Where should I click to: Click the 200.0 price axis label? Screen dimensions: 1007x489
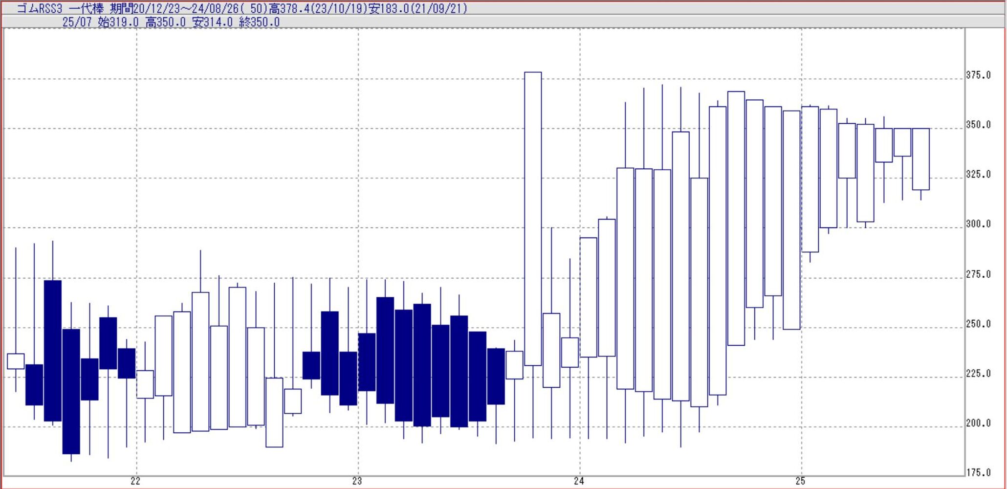point(978,423)
